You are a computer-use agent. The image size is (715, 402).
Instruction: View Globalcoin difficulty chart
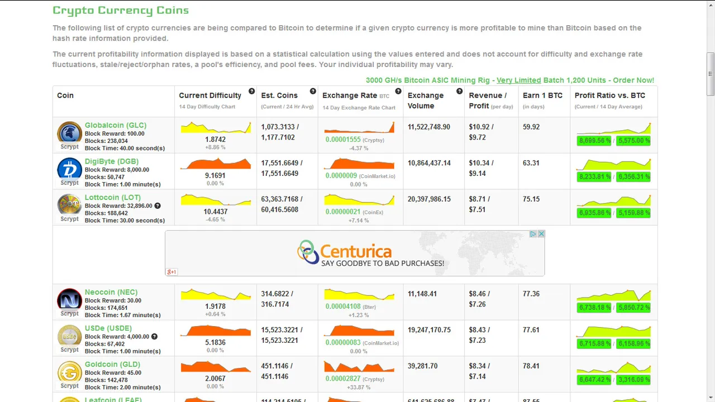pyautogui.click(x=216, y=128)
